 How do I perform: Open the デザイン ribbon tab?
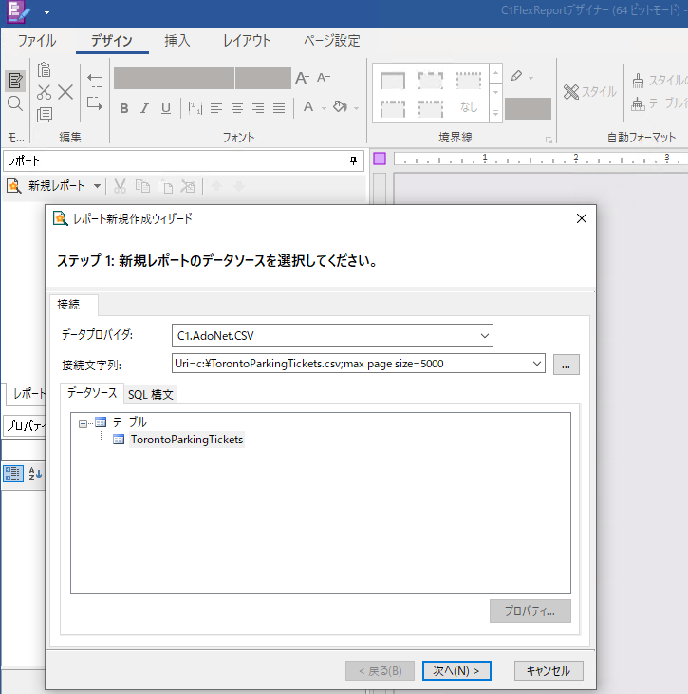(112, 41)
